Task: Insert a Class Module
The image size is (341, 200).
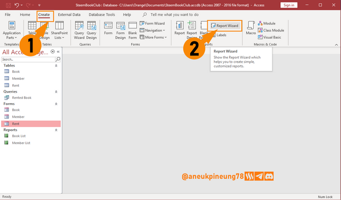Action: [x=271, y=30]
